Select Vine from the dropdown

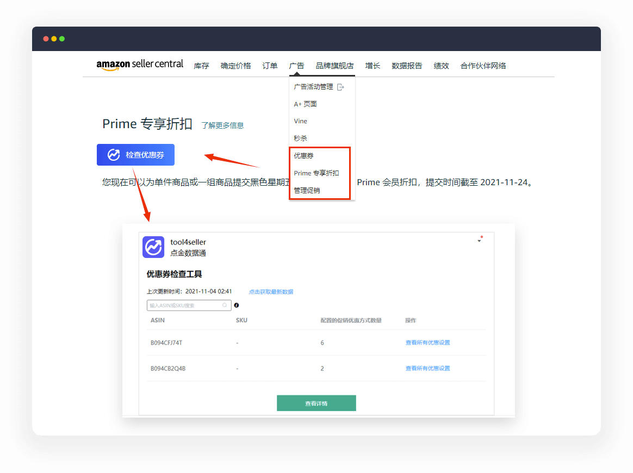300,121
